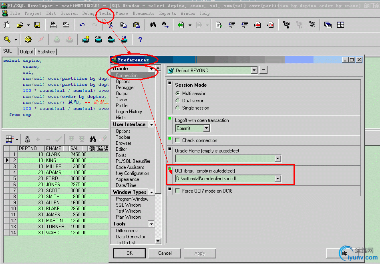
Task: Collapse the Tools section arrow
Action: (151, 224)
